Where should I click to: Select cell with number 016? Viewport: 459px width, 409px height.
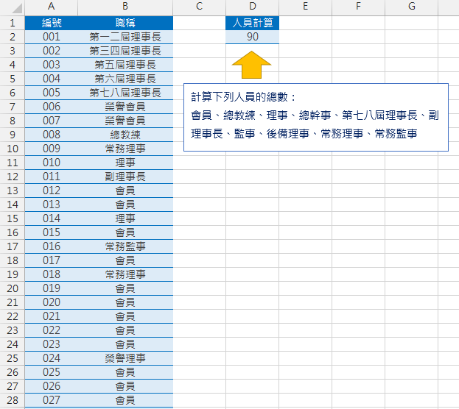52,246
